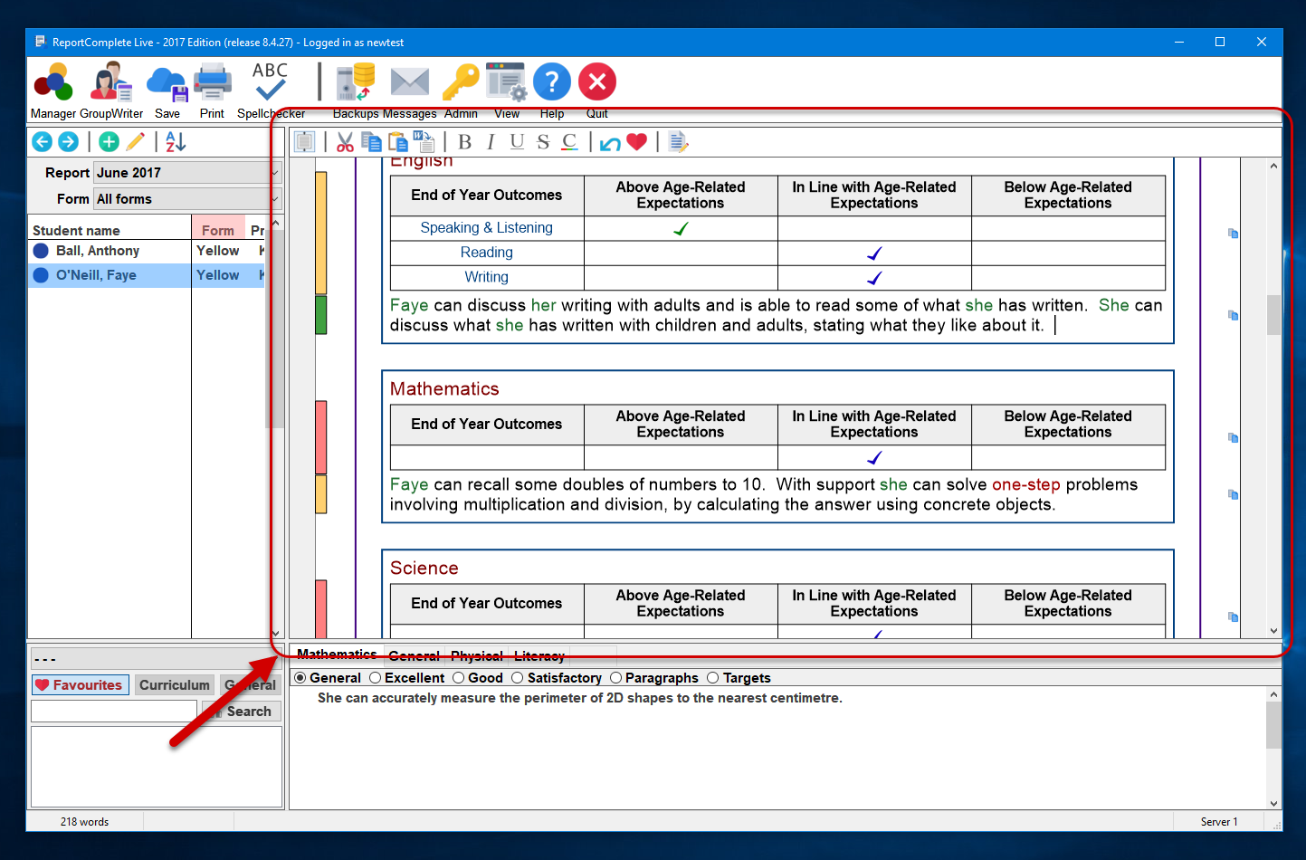Switch to the Curriculum tab
The image size is (1306, 860).
pos(174,685)
